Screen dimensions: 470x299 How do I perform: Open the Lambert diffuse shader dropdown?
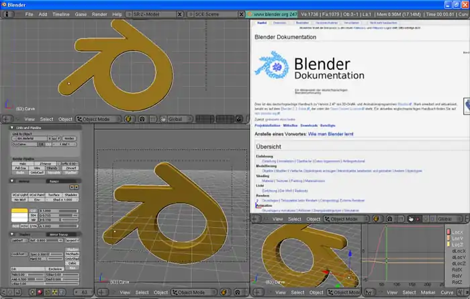click(x=19, y=241)
